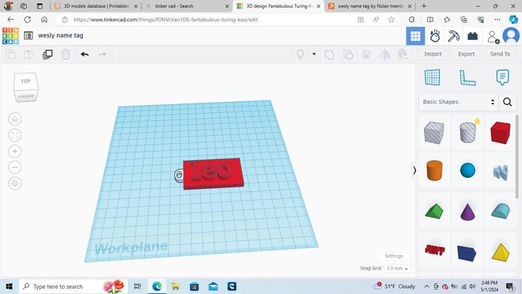
Task: Switch to wesly name tag by Nolan tab
Action: 369,6
